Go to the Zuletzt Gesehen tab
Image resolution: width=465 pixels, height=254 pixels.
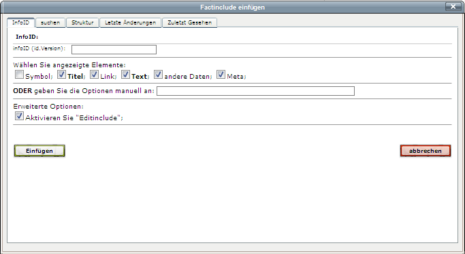click(x=189, y=23)
